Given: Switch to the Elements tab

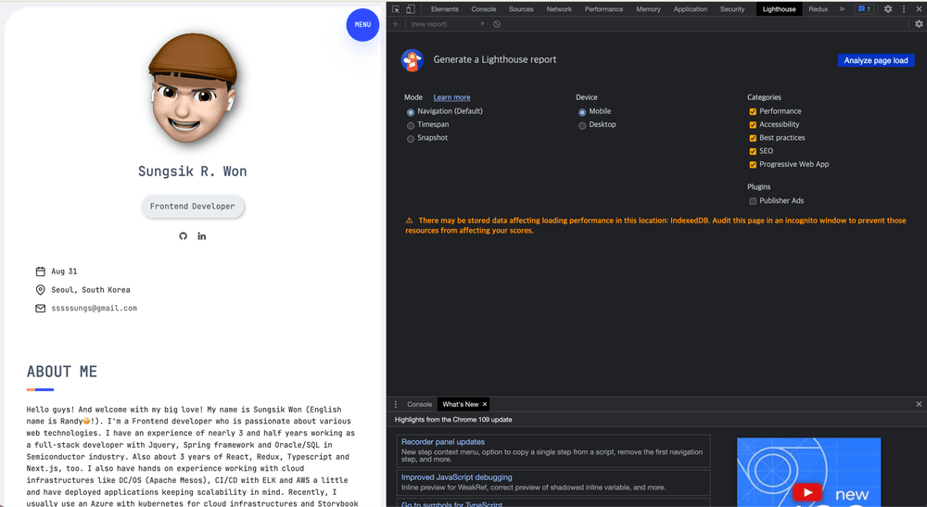Looking at the screenshot, I should (445, 9).
